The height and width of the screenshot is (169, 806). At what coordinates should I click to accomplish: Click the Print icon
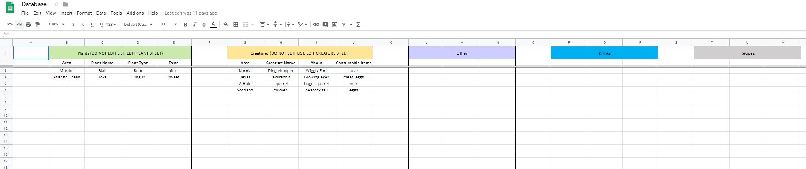coord(28,25)
